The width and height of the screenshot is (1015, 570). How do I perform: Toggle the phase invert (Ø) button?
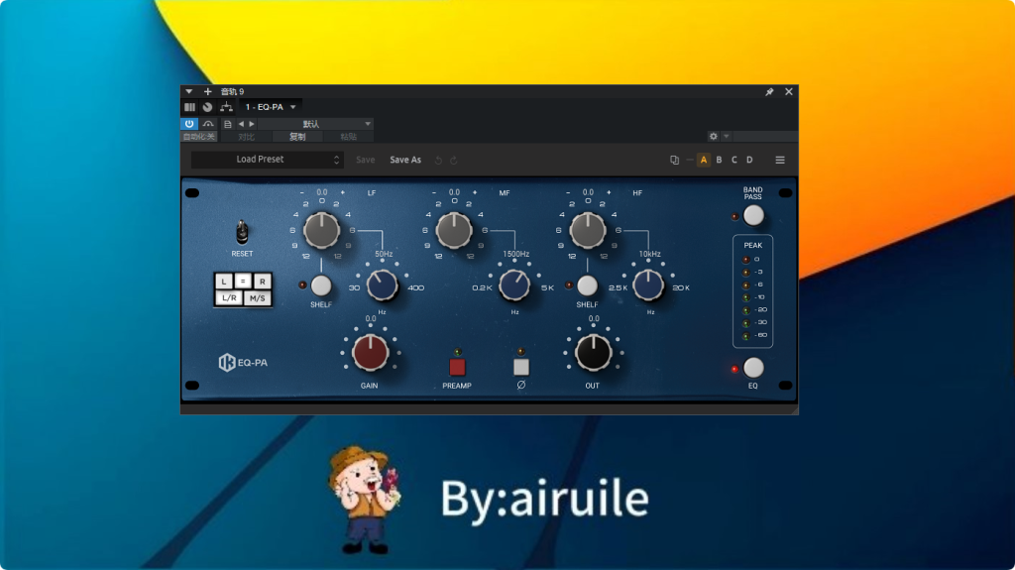[x=521, y=367]
